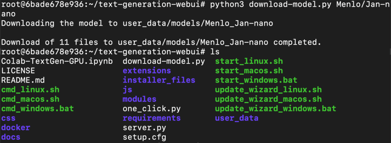Viewport: 391px width, 143px height.
Task: Select the setup.cfg file entry
Action: click(x=144, y=137)
